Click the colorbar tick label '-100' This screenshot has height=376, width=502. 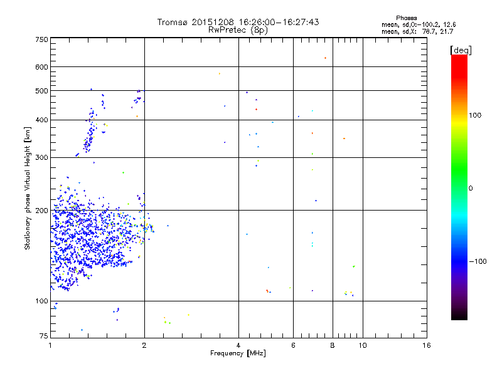tap(478, 261)
